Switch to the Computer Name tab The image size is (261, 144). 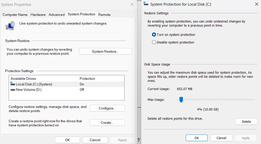(15, 15)
